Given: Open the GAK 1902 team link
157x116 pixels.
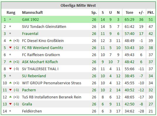Looking at the screenshot, I should click(30, 20).
